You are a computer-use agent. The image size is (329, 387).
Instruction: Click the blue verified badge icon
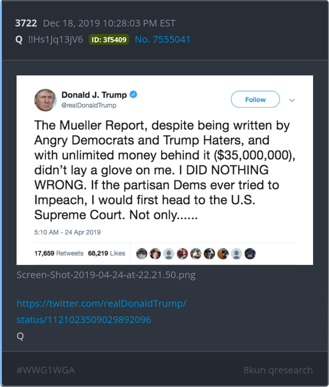pos(133,95)
